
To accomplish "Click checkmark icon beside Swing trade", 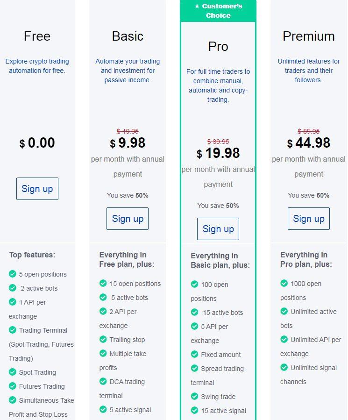I will tap(194, 396).
